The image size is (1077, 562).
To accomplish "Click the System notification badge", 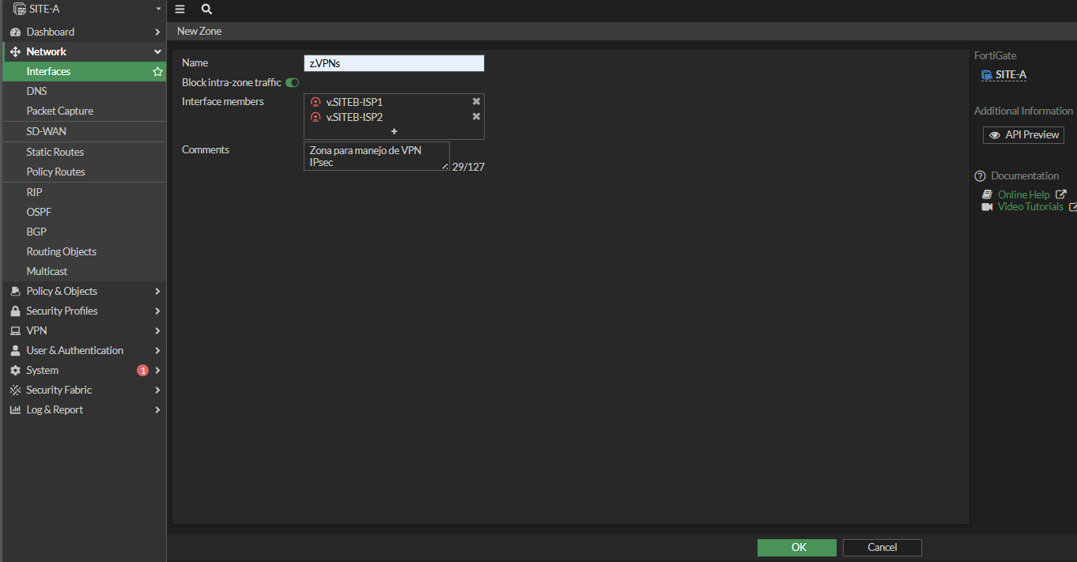I will (142, 371).
